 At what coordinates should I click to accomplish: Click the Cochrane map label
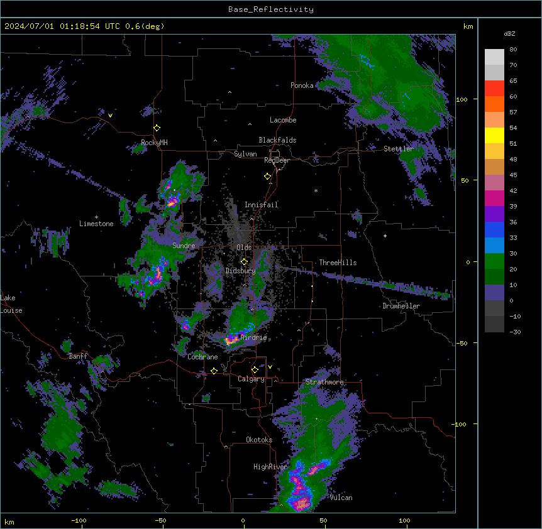[202, 357]
